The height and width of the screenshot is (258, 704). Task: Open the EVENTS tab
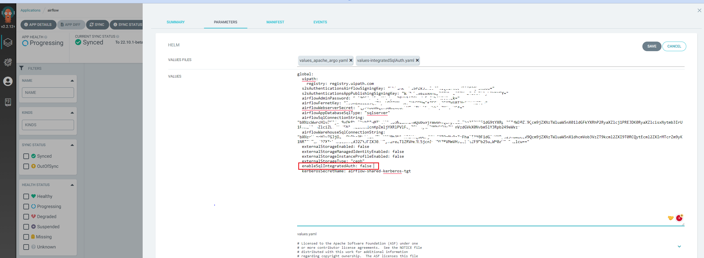(x=320, y=22)
